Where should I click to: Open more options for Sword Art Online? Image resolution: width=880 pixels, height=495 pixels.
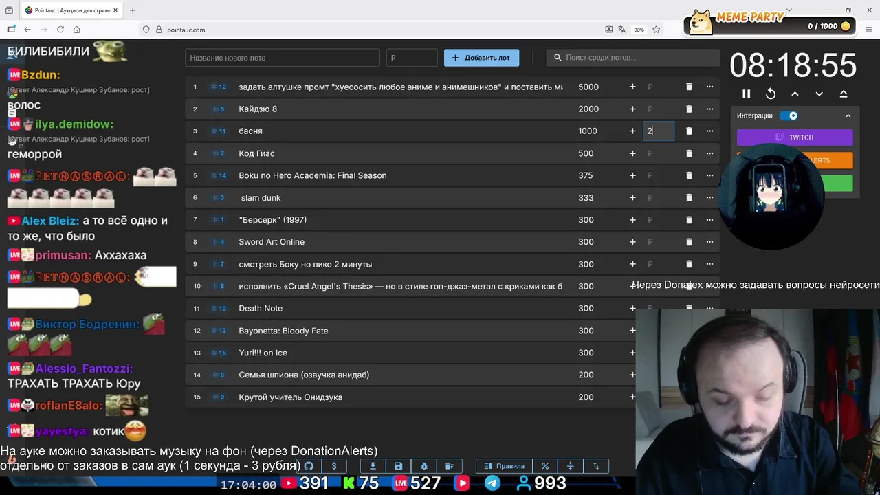tap(709, 242)
